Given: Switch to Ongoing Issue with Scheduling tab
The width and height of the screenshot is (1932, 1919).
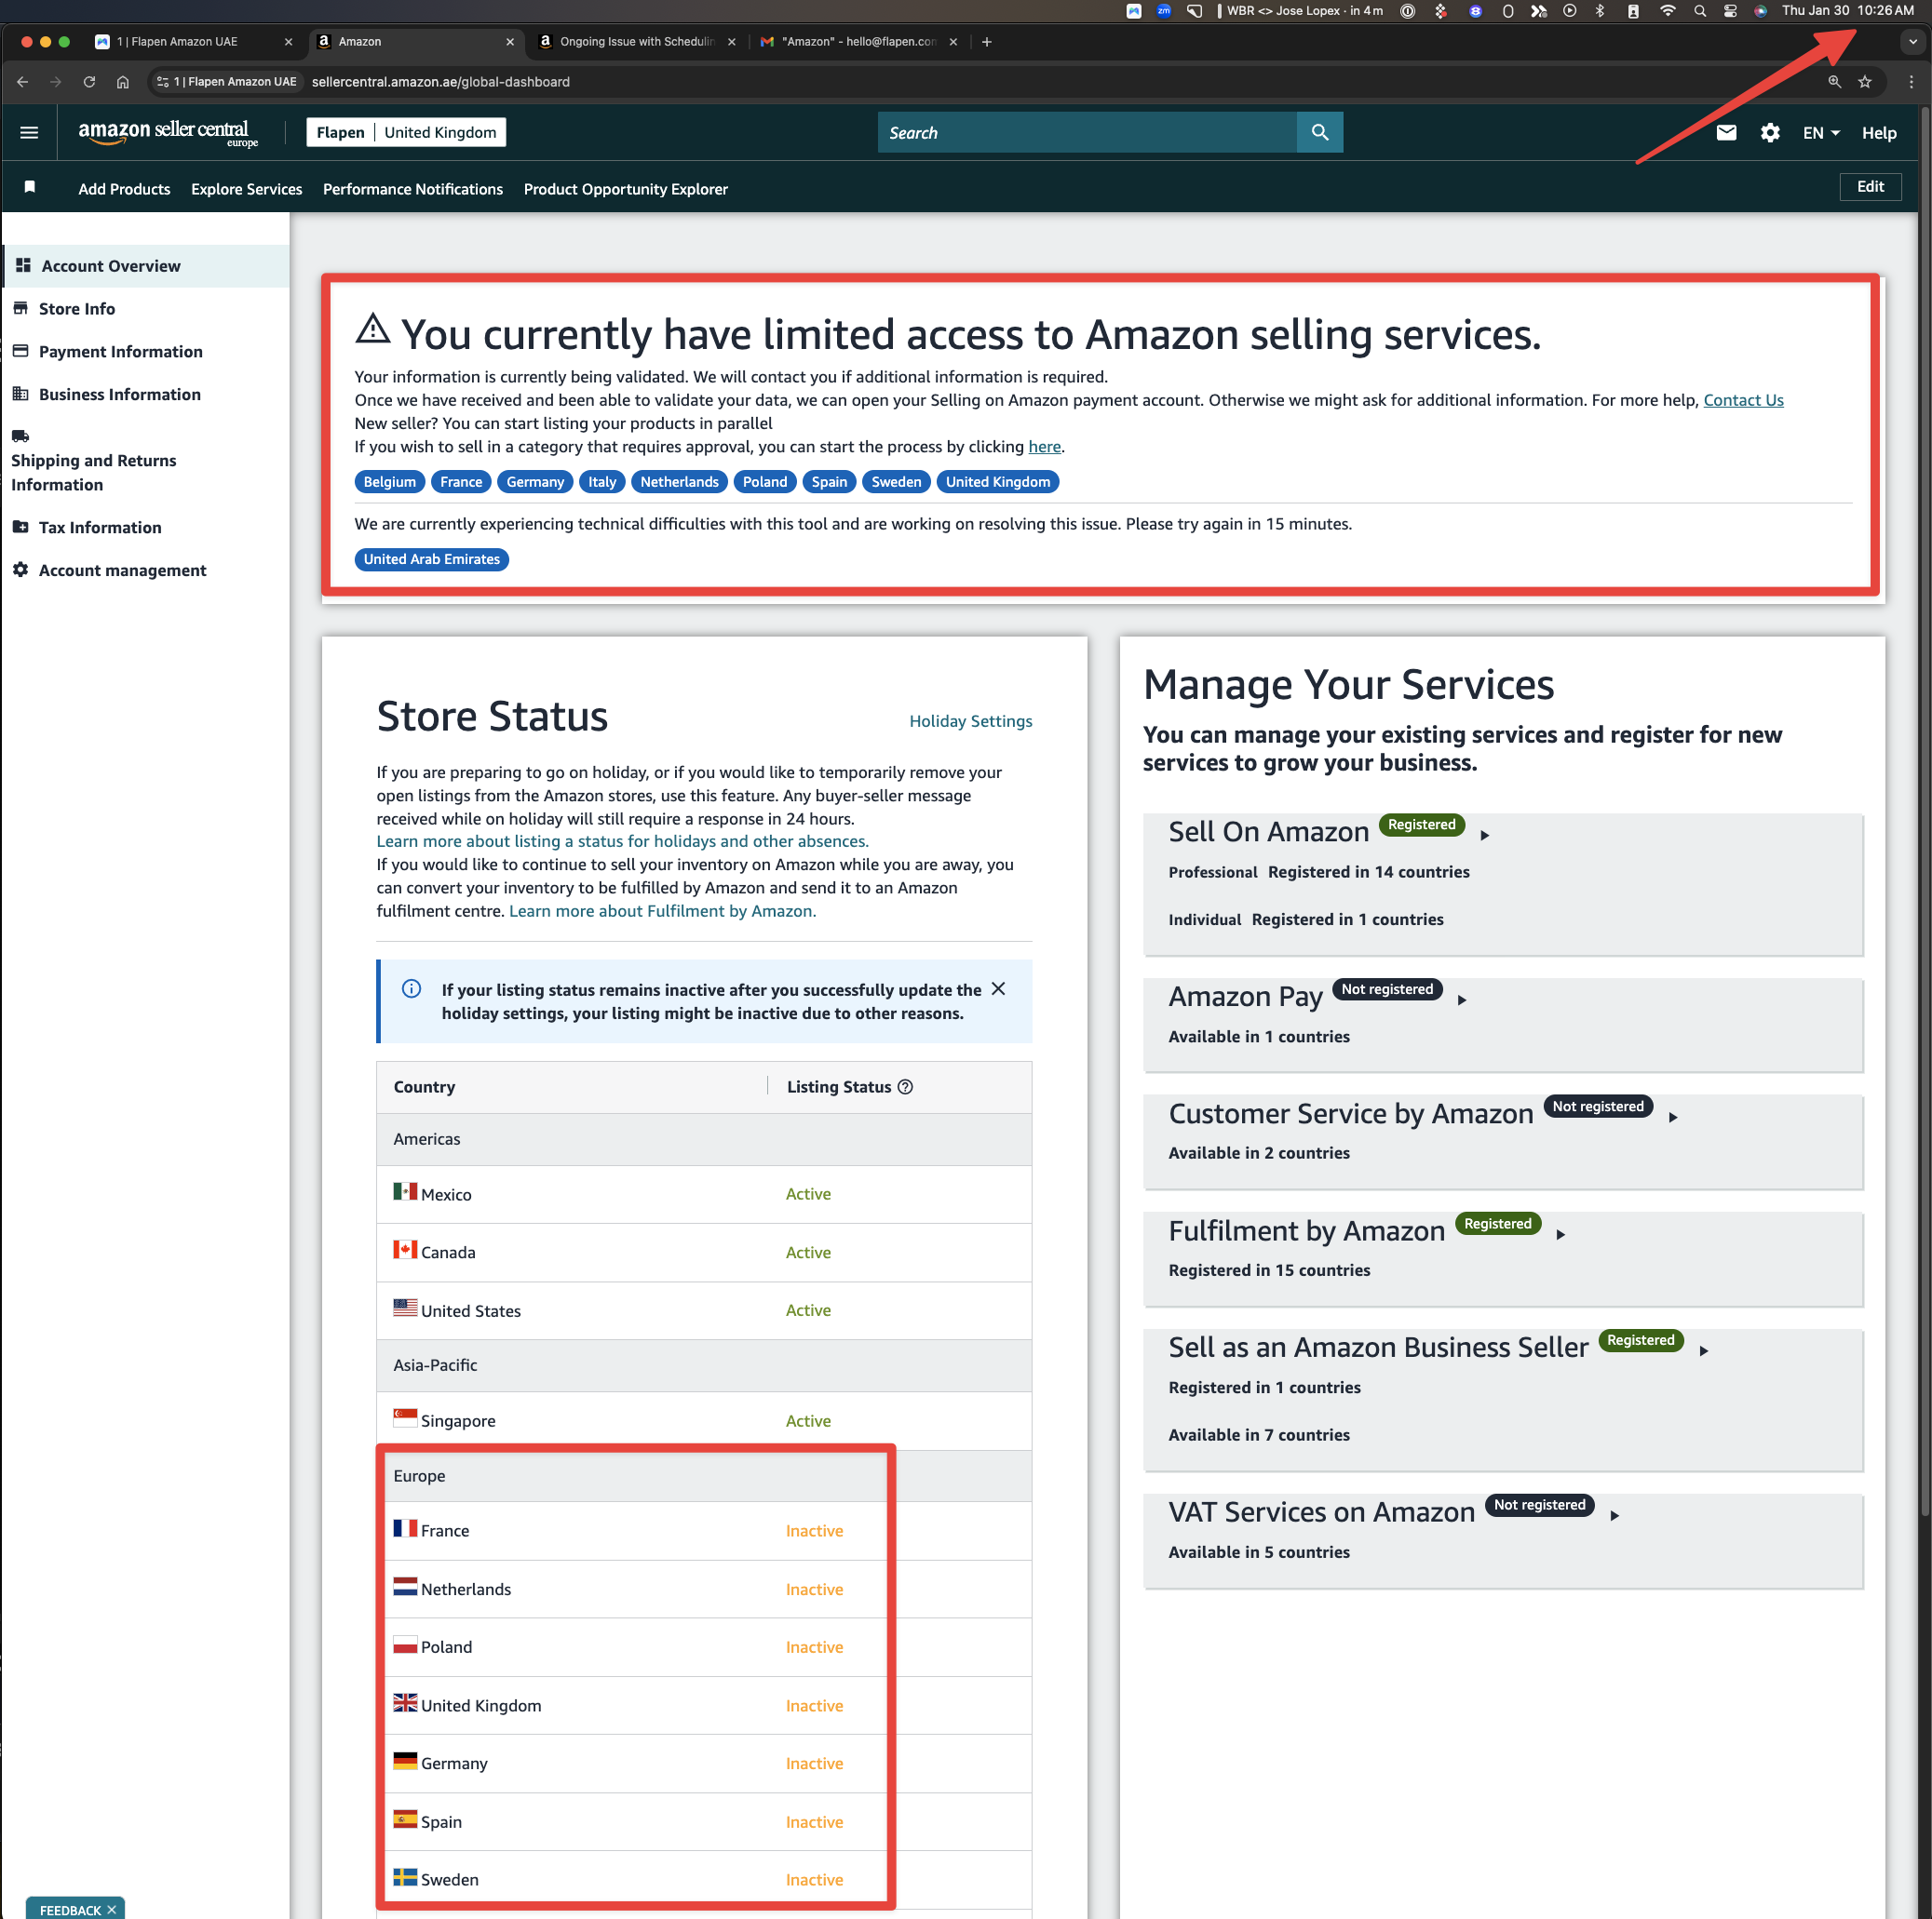Looking at the screenshot, I should (636, 42).
